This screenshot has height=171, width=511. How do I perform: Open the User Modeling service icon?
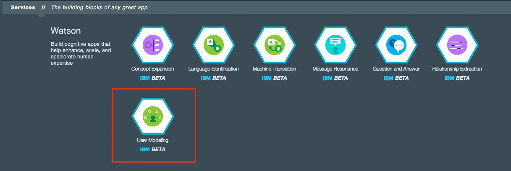(x=153, y=116)
